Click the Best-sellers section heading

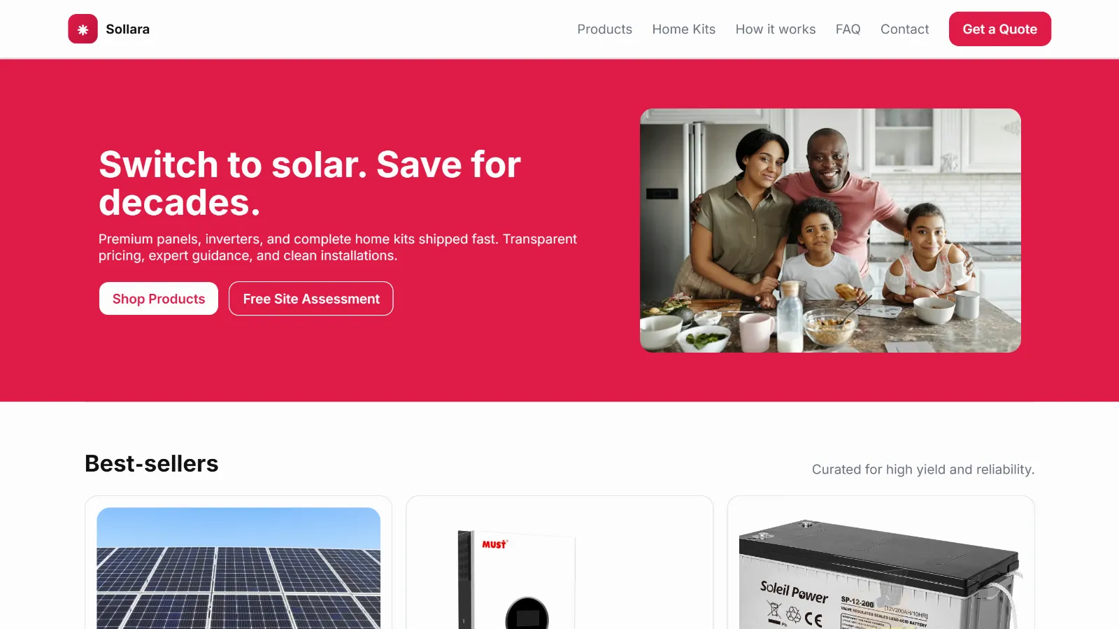152,463
